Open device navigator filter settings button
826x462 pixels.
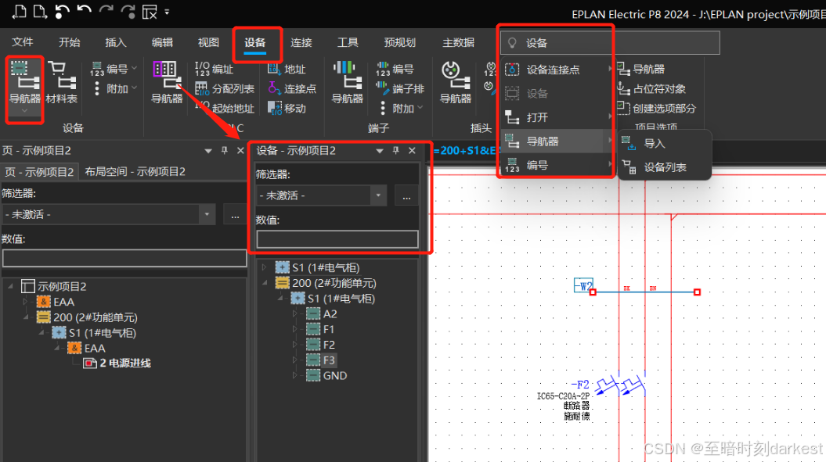[406, 195]
